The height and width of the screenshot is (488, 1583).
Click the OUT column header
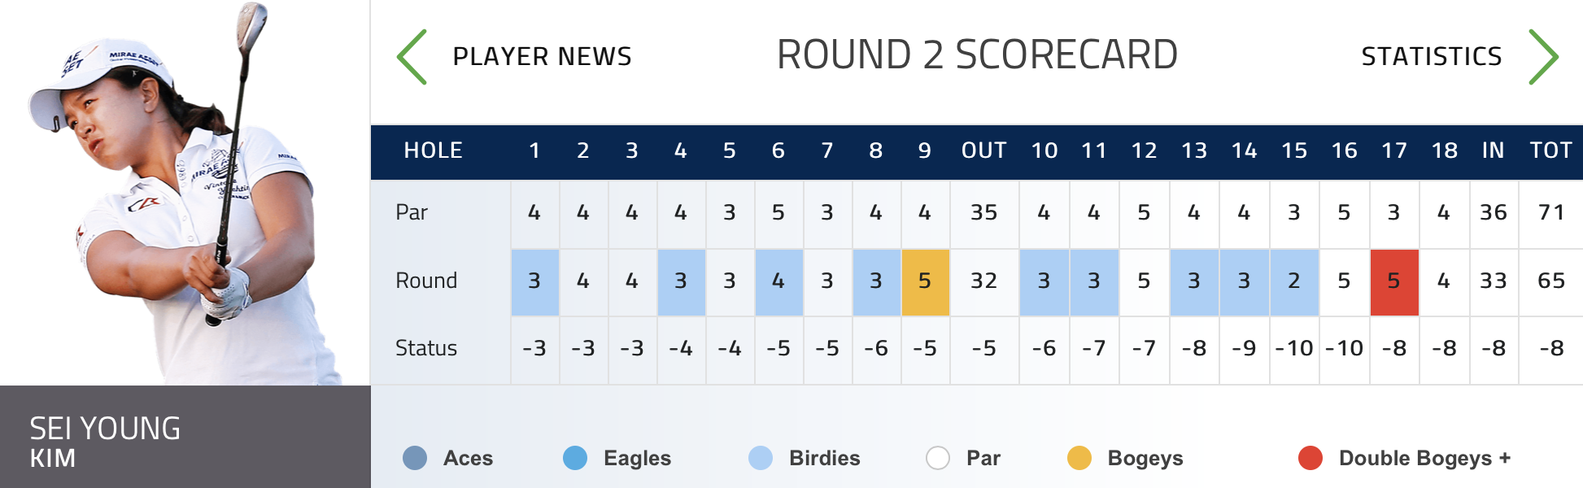point(984,150)
